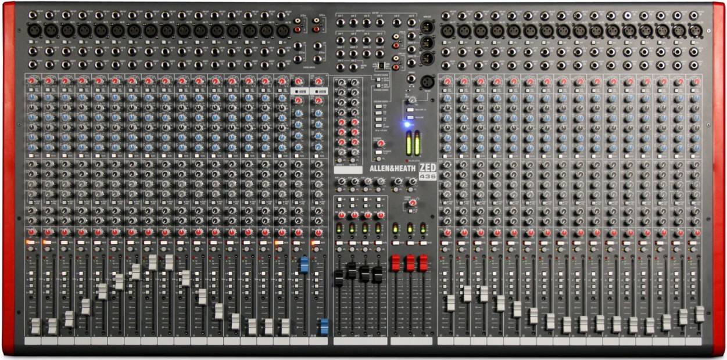Click the talkback XLR mic socket above the meters
Image resolution: width=727 pixels, height=360 pixels.
point(428,82)
